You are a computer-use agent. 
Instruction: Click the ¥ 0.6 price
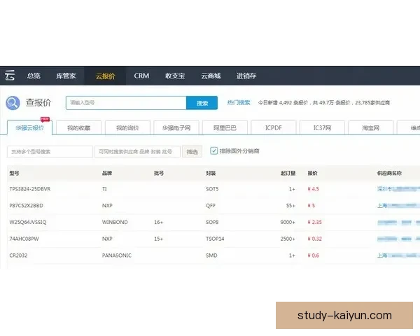(314, 255)
